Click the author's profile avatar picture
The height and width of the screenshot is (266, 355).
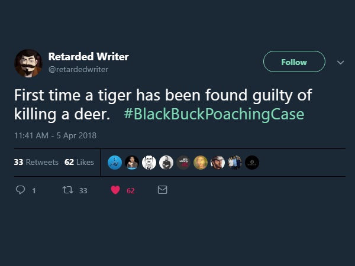pyautogui.click(x=28, y=63)
